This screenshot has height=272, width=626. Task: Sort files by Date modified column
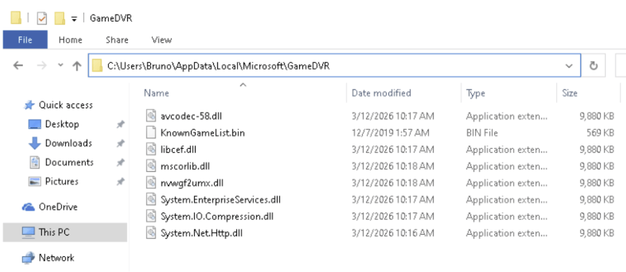pyautogui.click(x=381, y=93)
